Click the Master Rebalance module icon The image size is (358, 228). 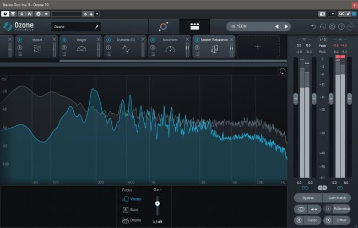click(x=214, y=49)
